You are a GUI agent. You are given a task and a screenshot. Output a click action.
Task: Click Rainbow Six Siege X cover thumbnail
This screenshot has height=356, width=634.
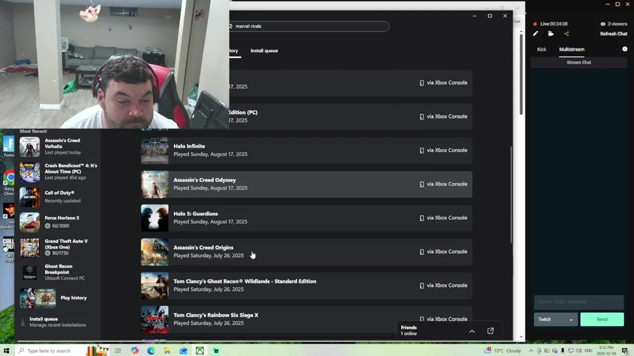[x=155, y=319]
